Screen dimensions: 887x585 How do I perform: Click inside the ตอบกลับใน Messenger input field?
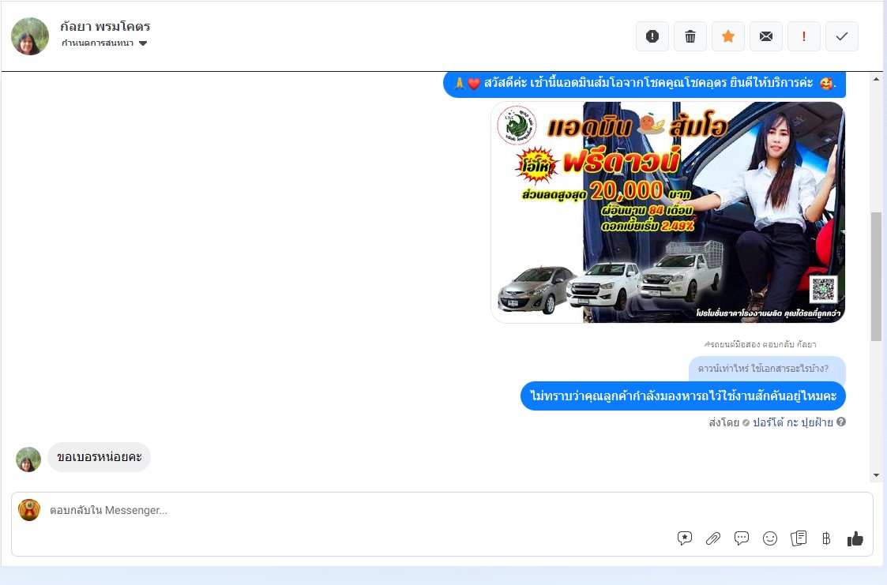pyautogui.click(x=442, y=510)
